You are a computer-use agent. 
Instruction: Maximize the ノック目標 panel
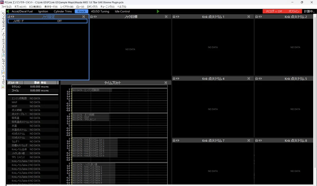[x=166, y=17]
